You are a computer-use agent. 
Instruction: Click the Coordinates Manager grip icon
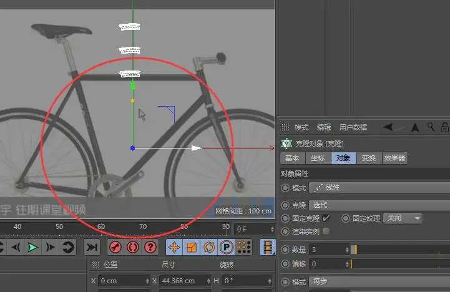point(95,265)
